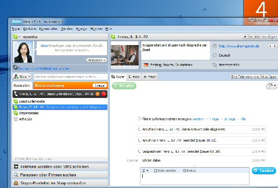278x188 pixels.
Task: Click the Erneue button on Konversationen tab
Action: pyautogui.click(x=100, y=85)
